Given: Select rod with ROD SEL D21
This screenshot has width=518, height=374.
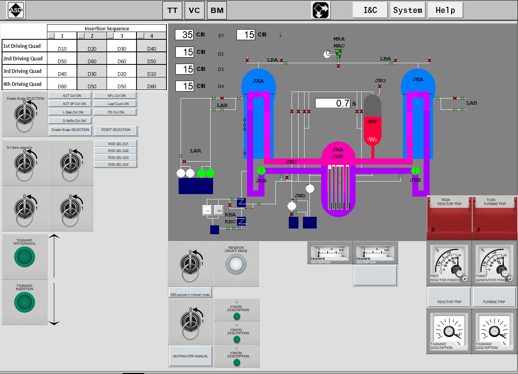Looking at the screenshot, I should [116, 144].
